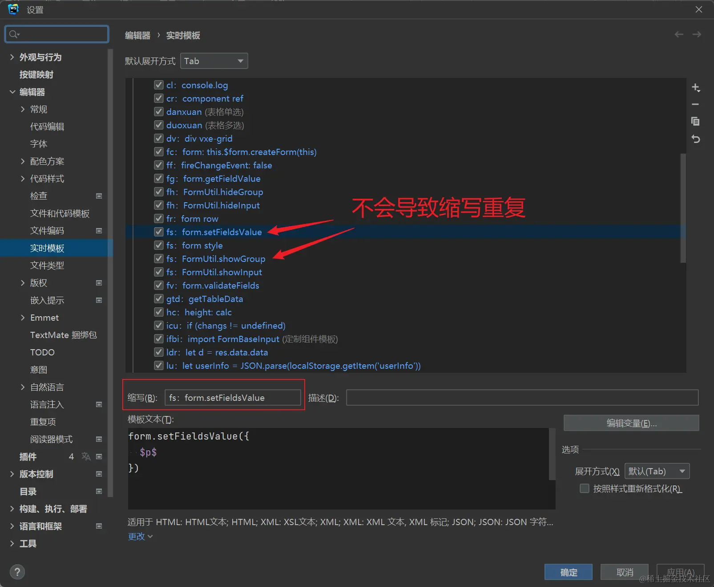Toggle the danxuan (表格单选) checkbox

[x=158, y=111]
